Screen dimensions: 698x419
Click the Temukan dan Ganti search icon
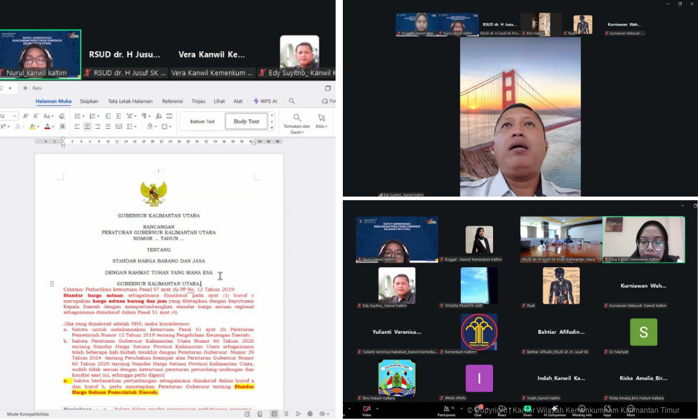click(297, 118)
